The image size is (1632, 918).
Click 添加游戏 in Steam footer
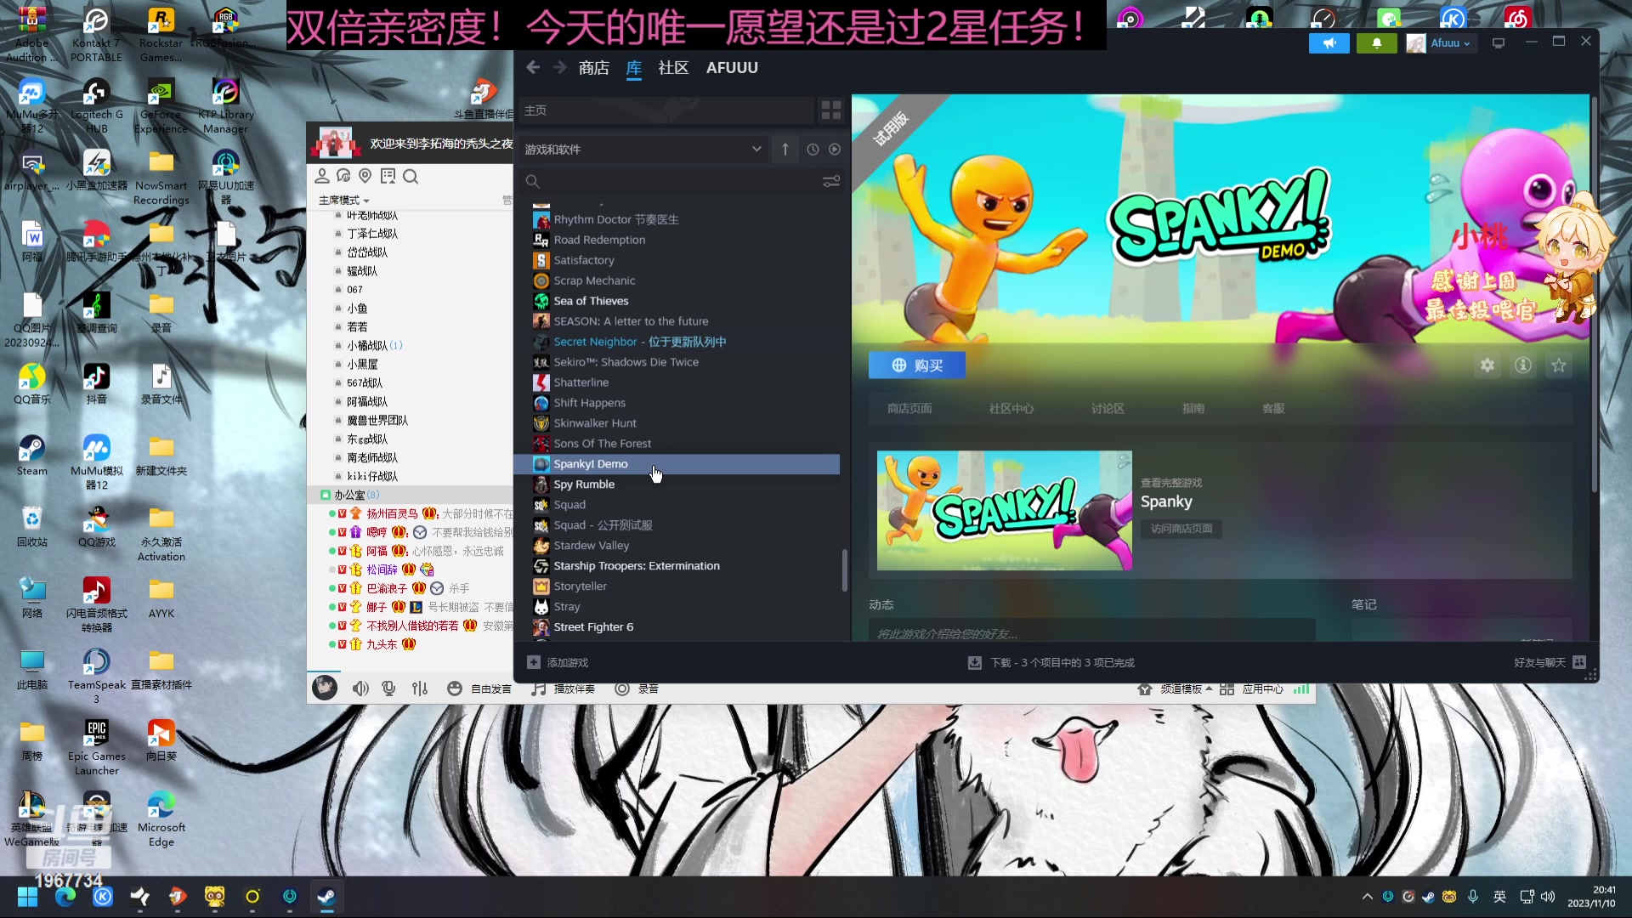coord(567,662)
